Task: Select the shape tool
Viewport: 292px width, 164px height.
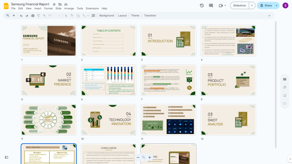Action: (x=78, y=16)
